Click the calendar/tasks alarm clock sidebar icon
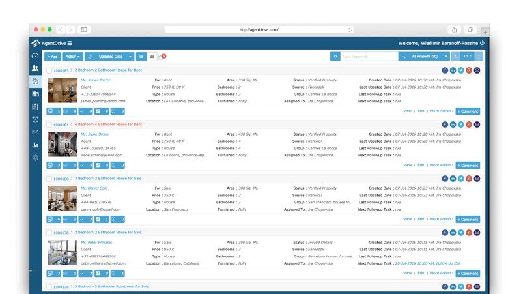Image resolution: width=521 pixels, height=294 pixels. 35,119
